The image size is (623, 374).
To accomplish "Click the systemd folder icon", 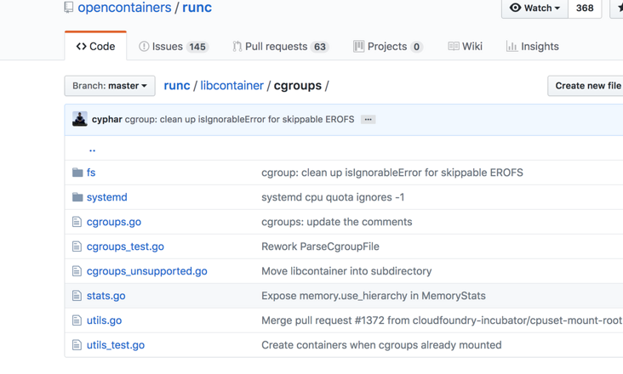I will coord(77,196).
